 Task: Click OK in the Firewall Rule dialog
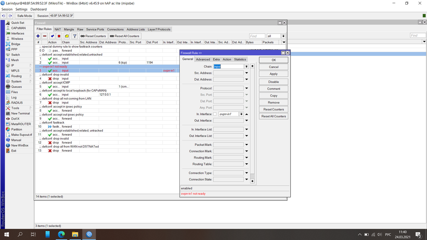(x=274, y=60)
